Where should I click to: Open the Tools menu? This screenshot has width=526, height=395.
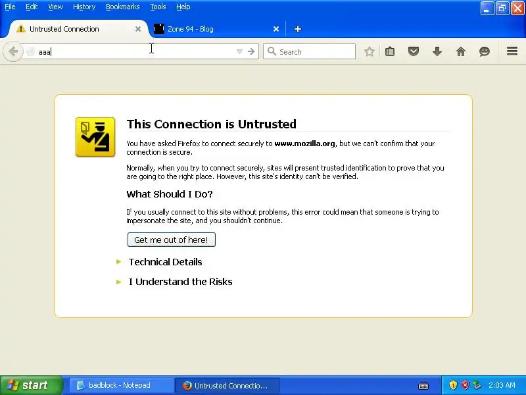[x=158, y=7]
